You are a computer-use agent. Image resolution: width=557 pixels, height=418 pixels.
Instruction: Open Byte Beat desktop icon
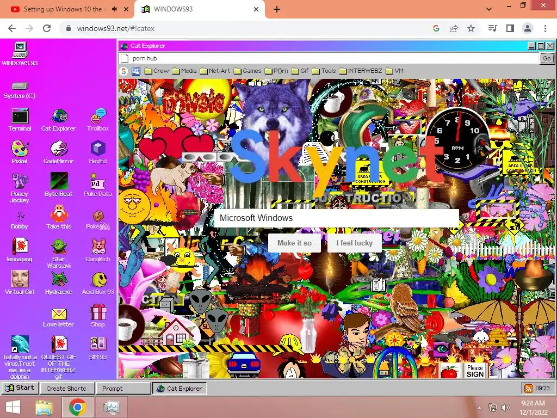pos(59,185)
